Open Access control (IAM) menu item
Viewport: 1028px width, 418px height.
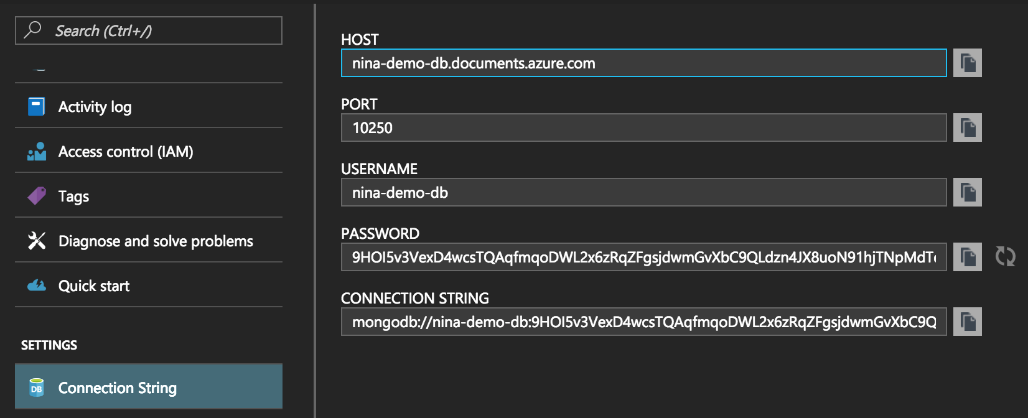click(126, 151)
